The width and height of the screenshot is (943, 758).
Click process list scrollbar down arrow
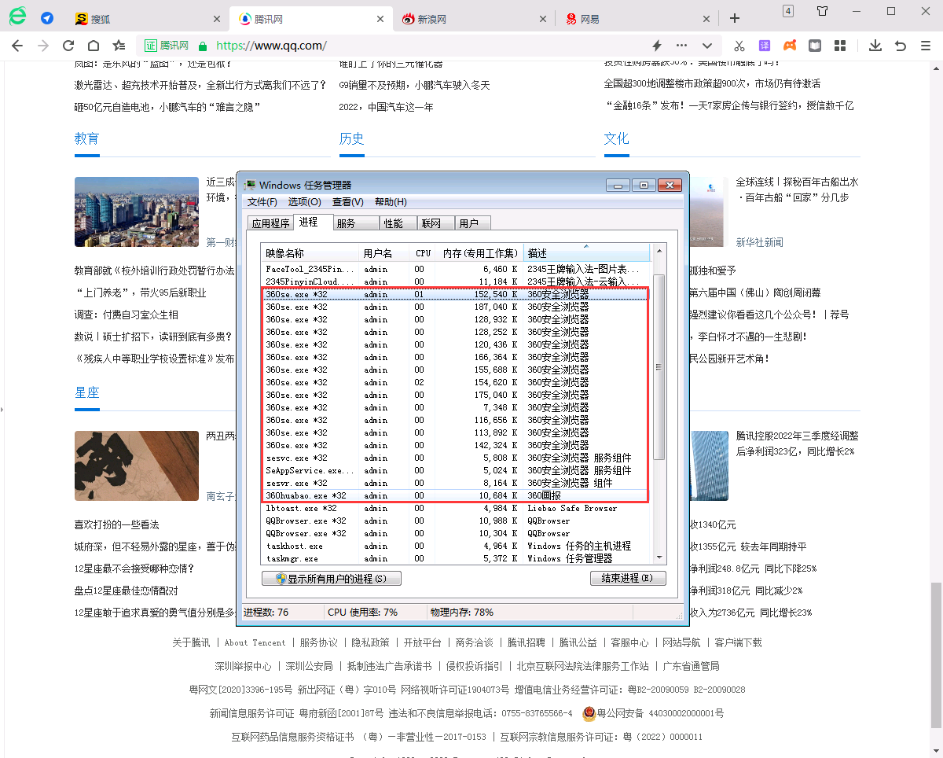click(659, 557)
